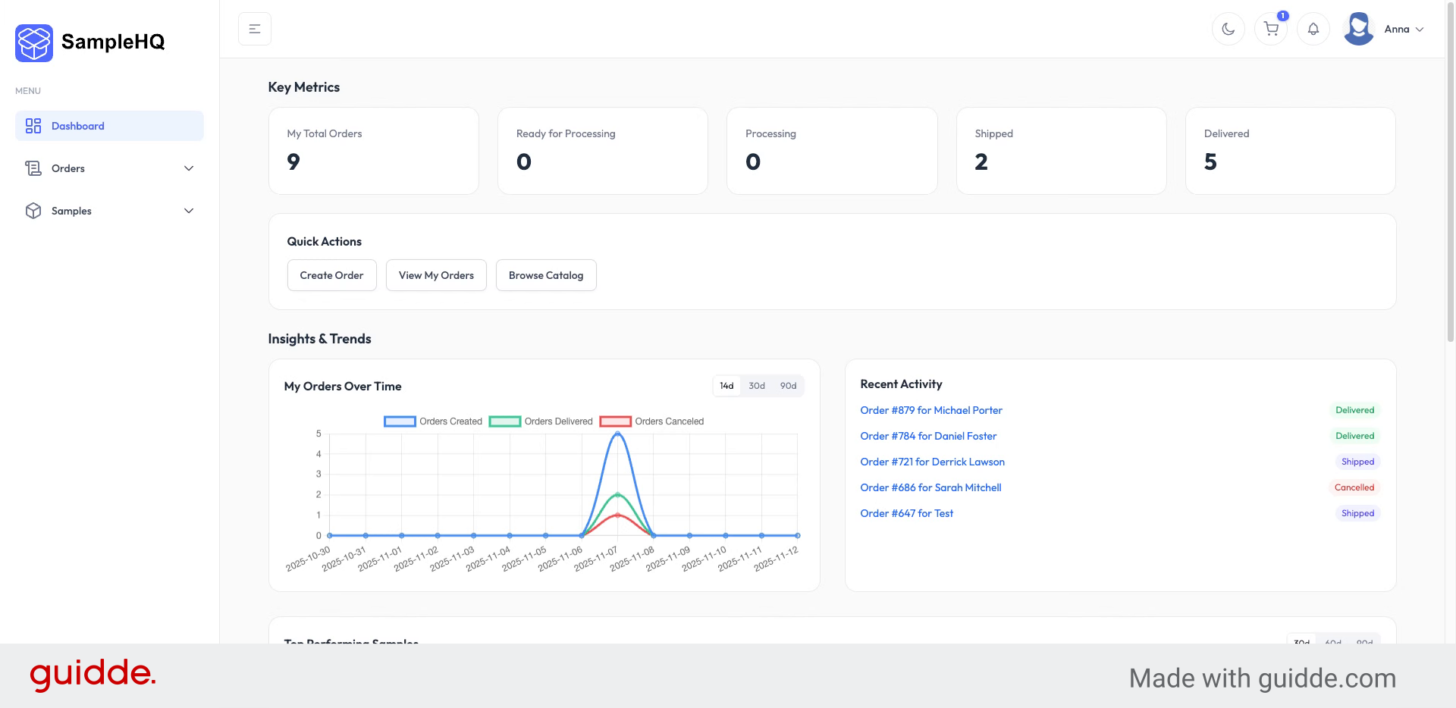1456x708 pixels.
Task: Click the SampleHQ logo icon
Action: (34, 42)
